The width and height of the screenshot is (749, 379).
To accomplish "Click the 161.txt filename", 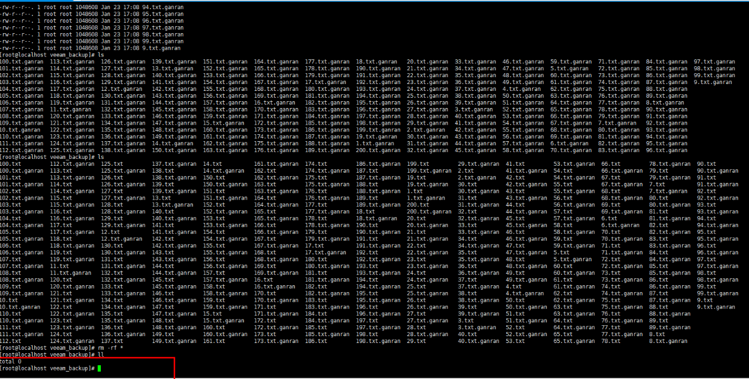I will click(214, 341).
